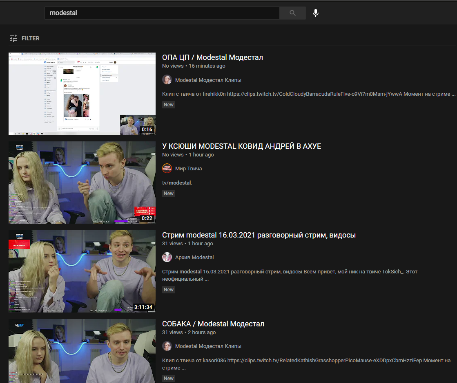This screenshot has width=457, height=383.
Task: Open the Архив Modestal channel name
Action: [x=194, y=258]
